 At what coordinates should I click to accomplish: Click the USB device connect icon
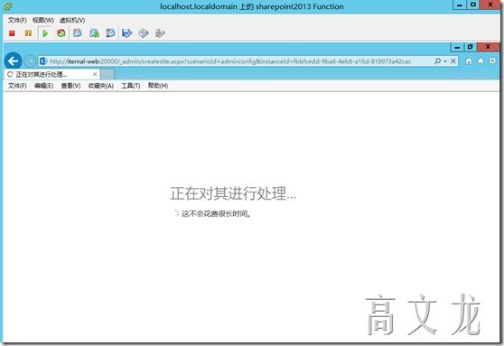[160, 33]
